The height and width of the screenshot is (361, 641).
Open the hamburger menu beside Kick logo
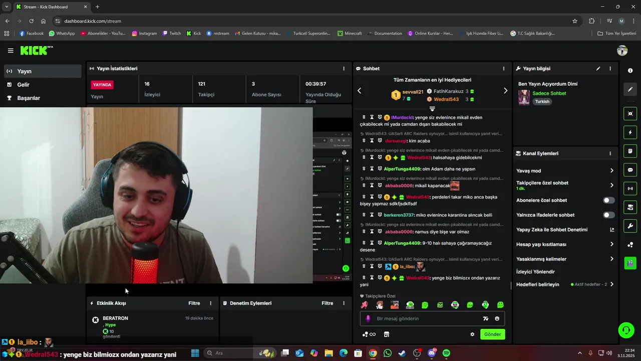(11, 51)
